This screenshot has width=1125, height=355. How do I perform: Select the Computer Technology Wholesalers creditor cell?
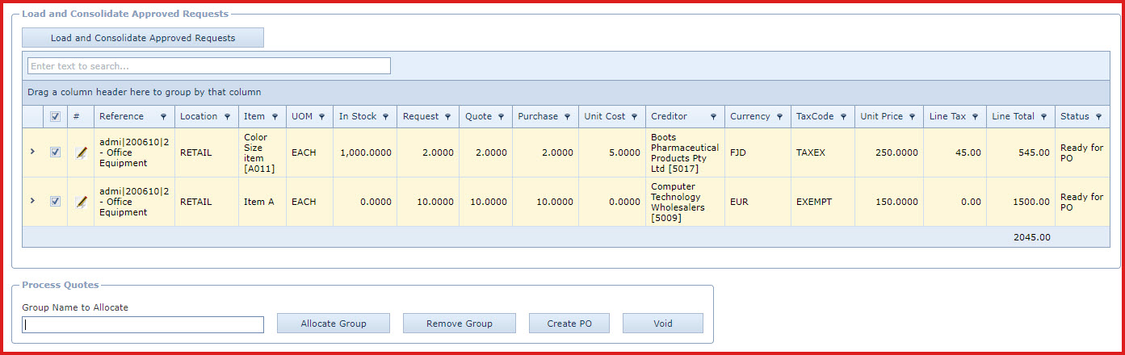[685, 202]
